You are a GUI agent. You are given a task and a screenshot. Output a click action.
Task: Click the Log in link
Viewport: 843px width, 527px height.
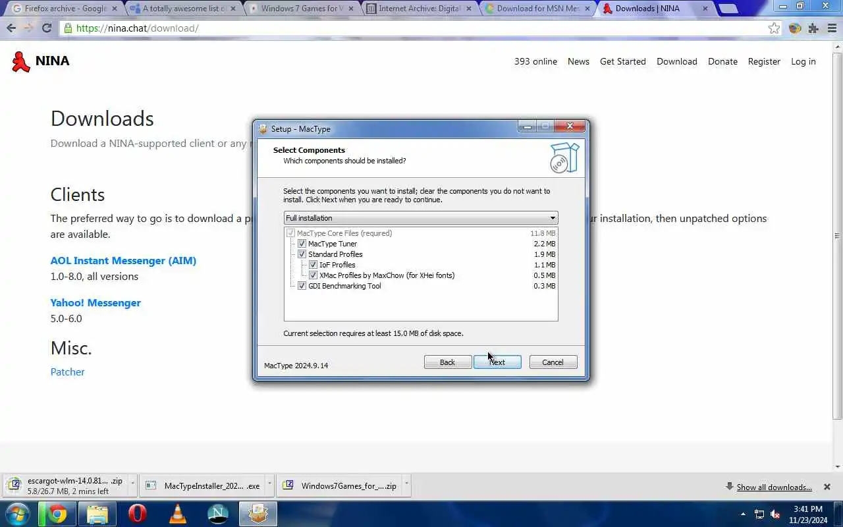(x=803, y=61)
